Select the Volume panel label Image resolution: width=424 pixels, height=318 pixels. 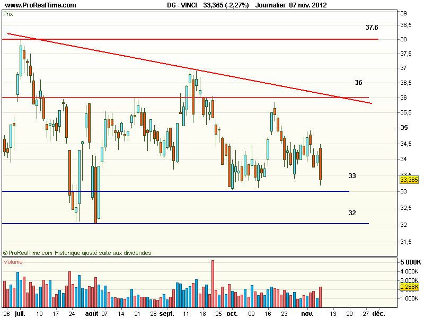click(x=13, y=262)
